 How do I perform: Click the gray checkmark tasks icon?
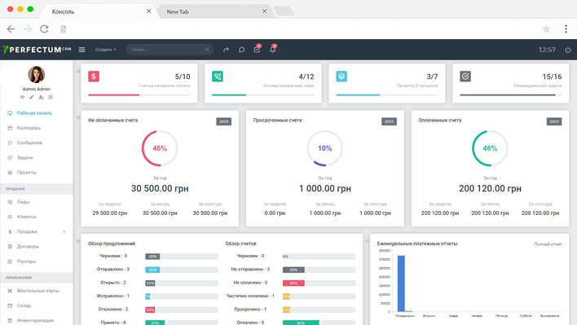[465, 77]
